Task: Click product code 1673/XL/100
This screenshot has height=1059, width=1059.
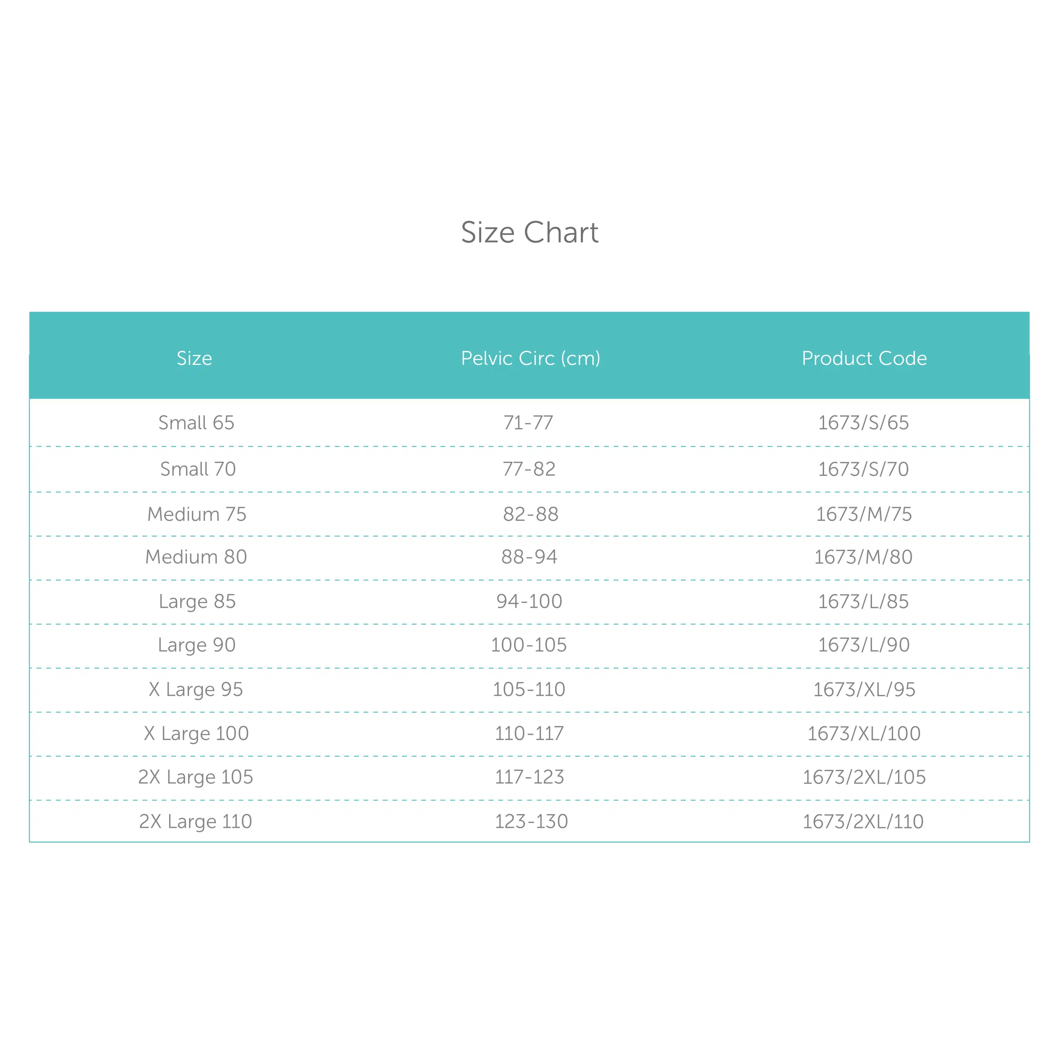Action: (x=864, y=733)
